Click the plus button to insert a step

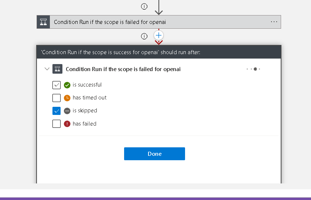(158, 35)
